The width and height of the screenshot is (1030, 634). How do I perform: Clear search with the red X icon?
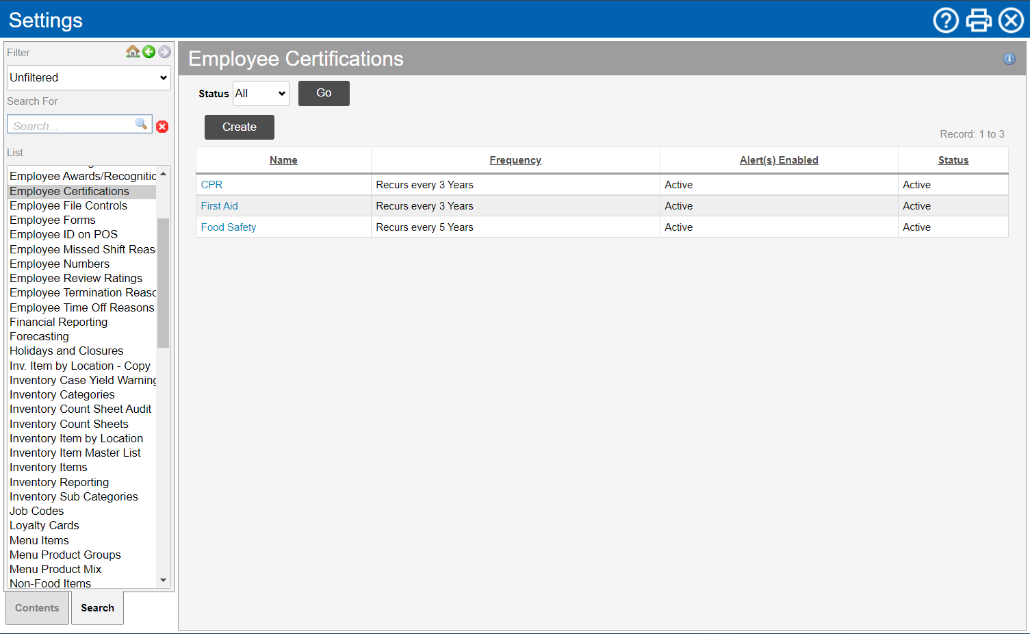point(162,127)
